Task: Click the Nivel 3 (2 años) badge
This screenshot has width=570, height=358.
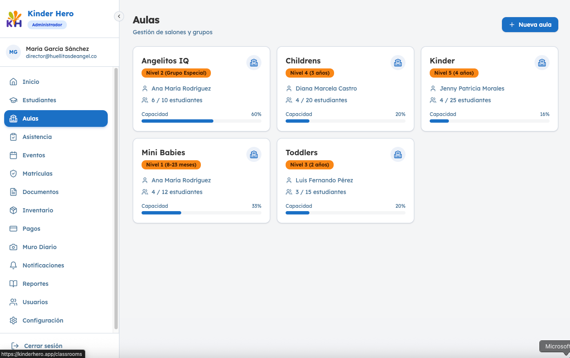Action: (x=309, y=165)
